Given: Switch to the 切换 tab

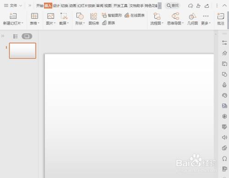Looking at the screenshot, I should tap(65, 6).
